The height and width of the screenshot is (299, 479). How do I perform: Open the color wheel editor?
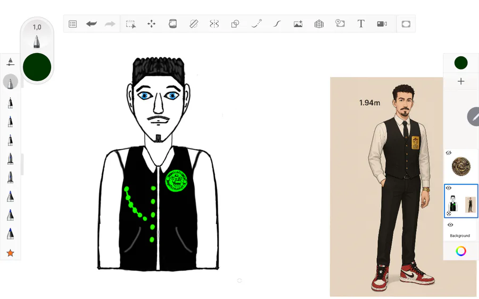click(x=461, y=251)
